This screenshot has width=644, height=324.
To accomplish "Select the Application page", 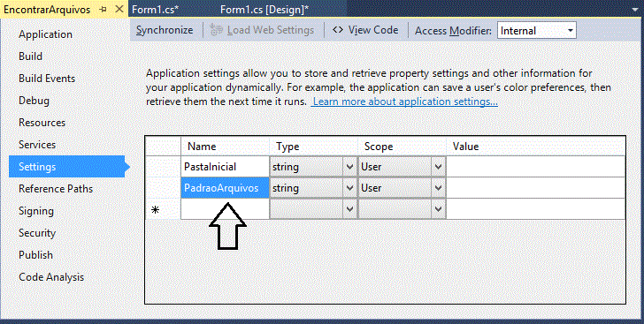I will (45, 34).
